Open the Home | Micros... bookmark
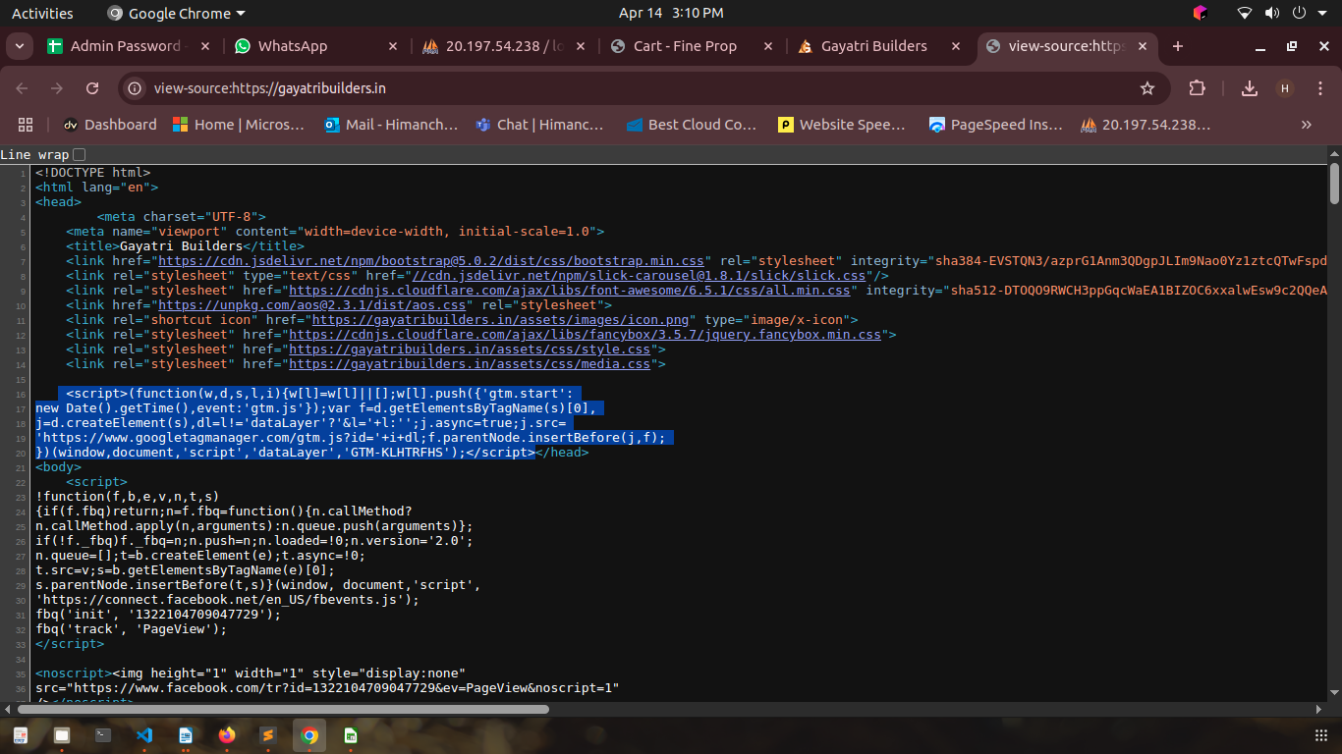This screenshot has height=754, width=1342. (239, 125)
